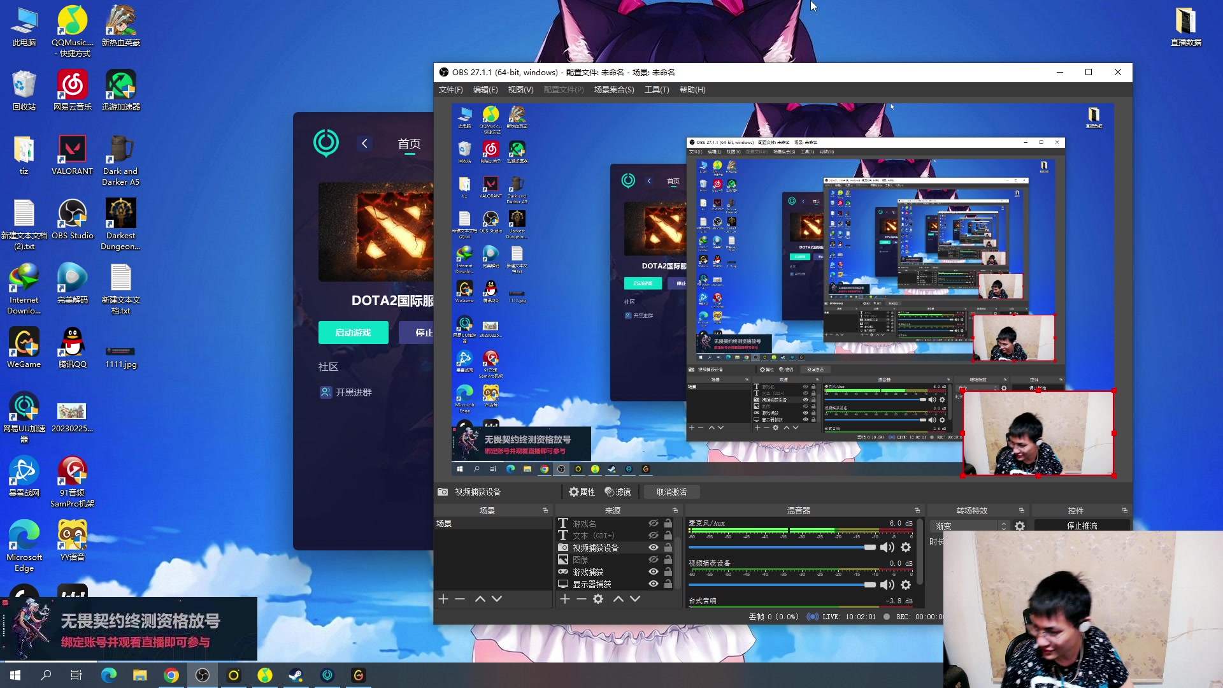Image resolution: width=1223 pixels, height=688 pixels.
Task: Add a new source with plus icon
Action: point(564,599)
